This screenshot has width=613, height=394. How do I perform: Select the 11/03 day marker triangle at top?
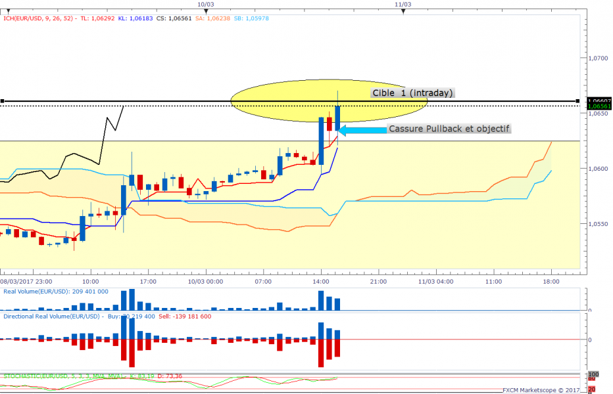click(x=403, y=12)
